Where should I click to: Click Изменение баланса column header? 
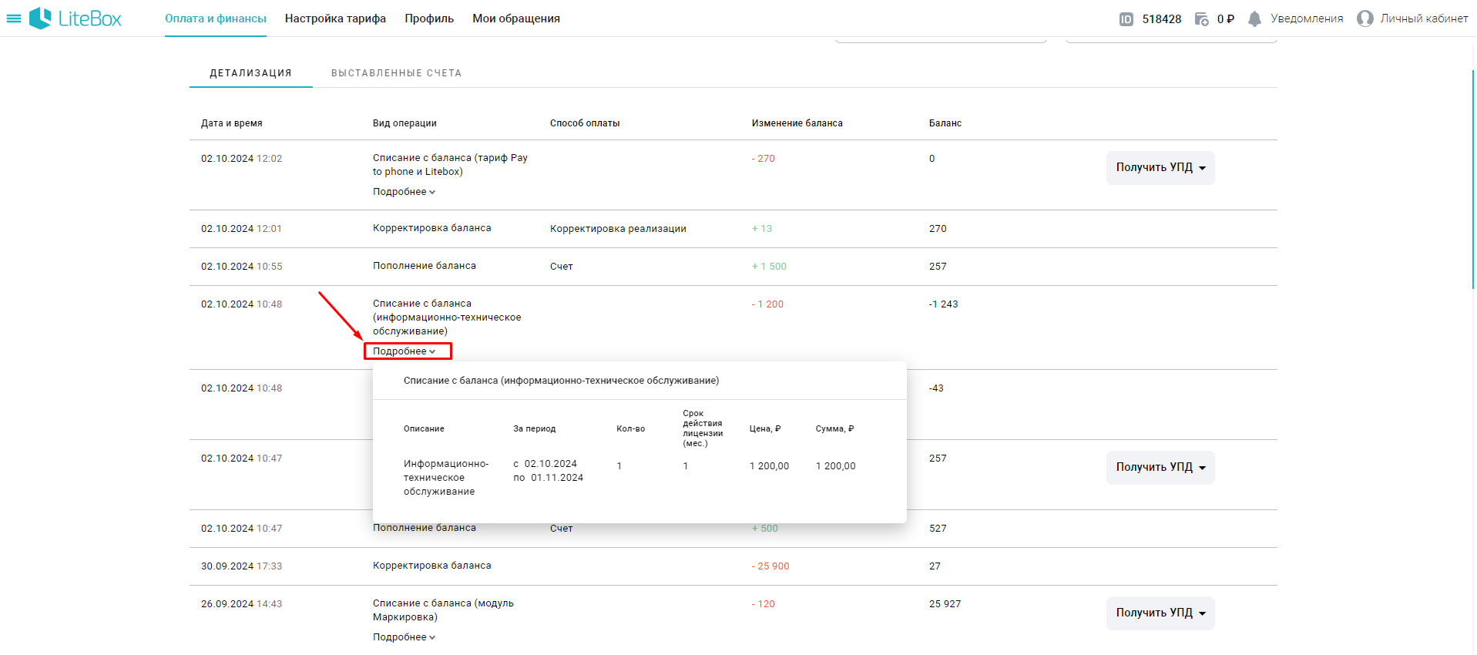797,123
